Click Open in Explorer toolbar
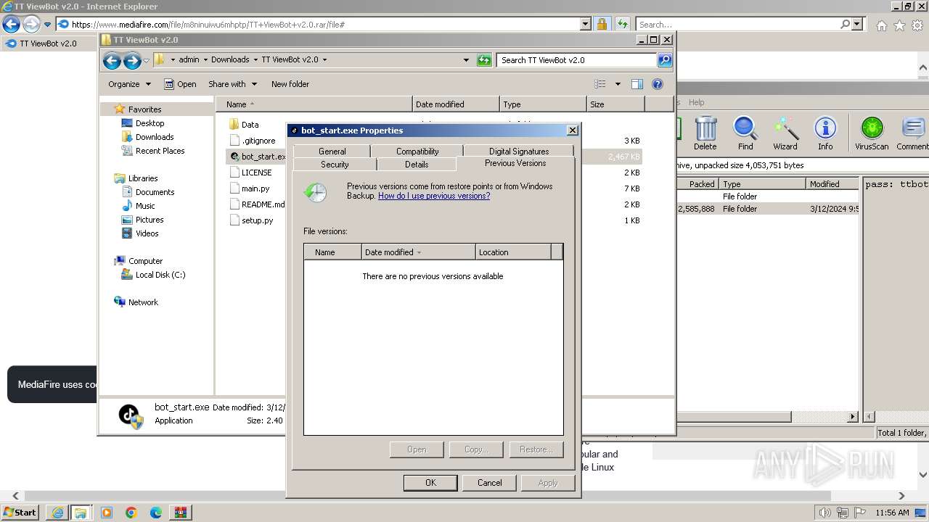Image resolution: width=929 pixels, height=522 pixels. (180, 84)
